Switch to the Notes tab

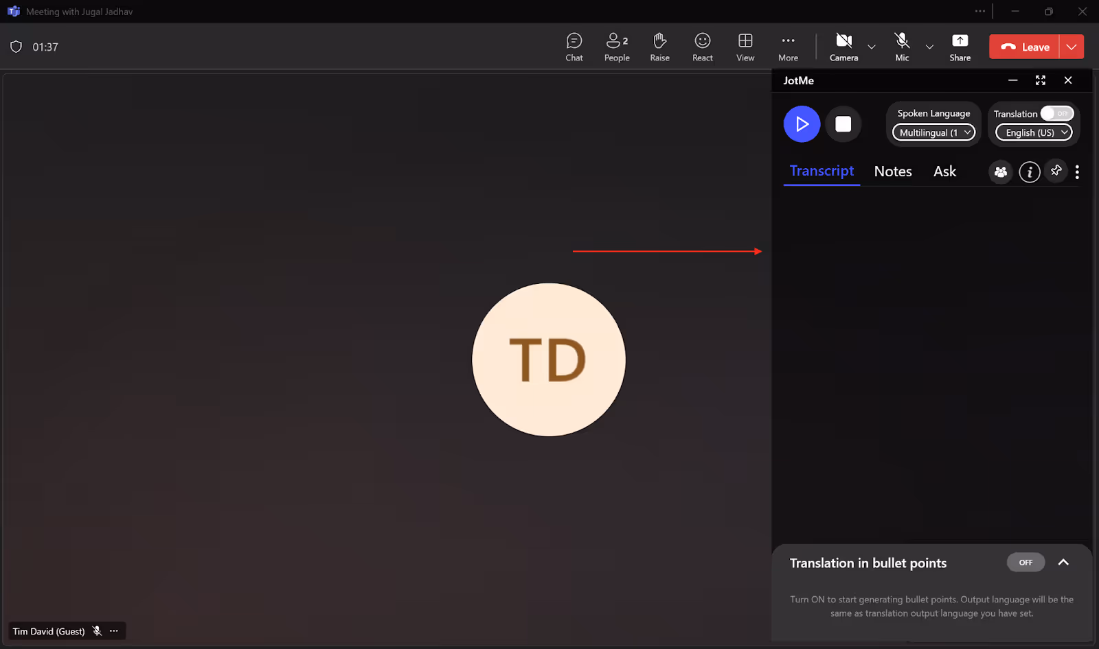[893, 172]
